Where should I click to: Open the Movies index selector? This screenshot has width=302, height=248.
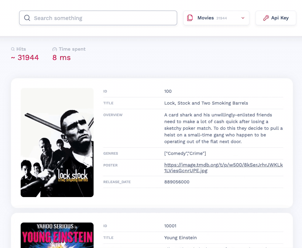click(216, 18)
